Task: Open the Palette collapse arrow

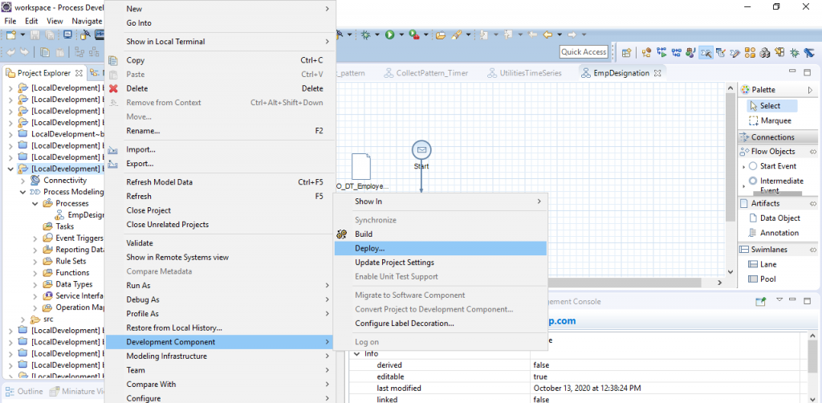Action: click(x=810, y=90)
